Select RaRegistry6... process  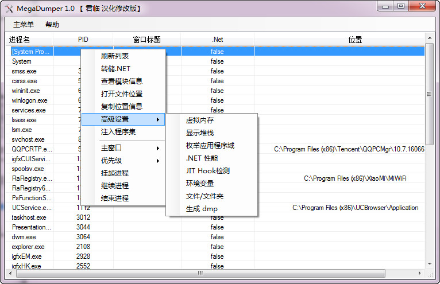31,188
